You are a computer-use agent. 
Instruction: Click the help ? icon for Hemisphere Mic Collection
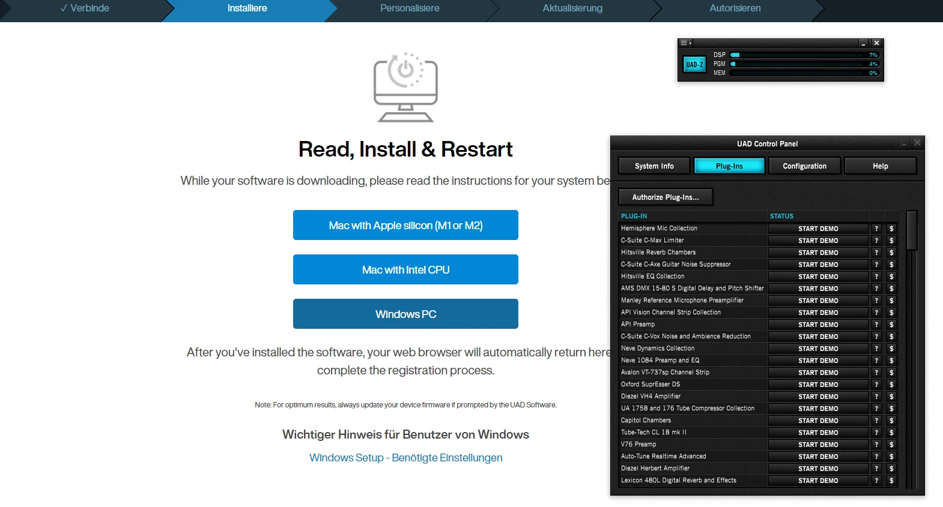[876, 229]
